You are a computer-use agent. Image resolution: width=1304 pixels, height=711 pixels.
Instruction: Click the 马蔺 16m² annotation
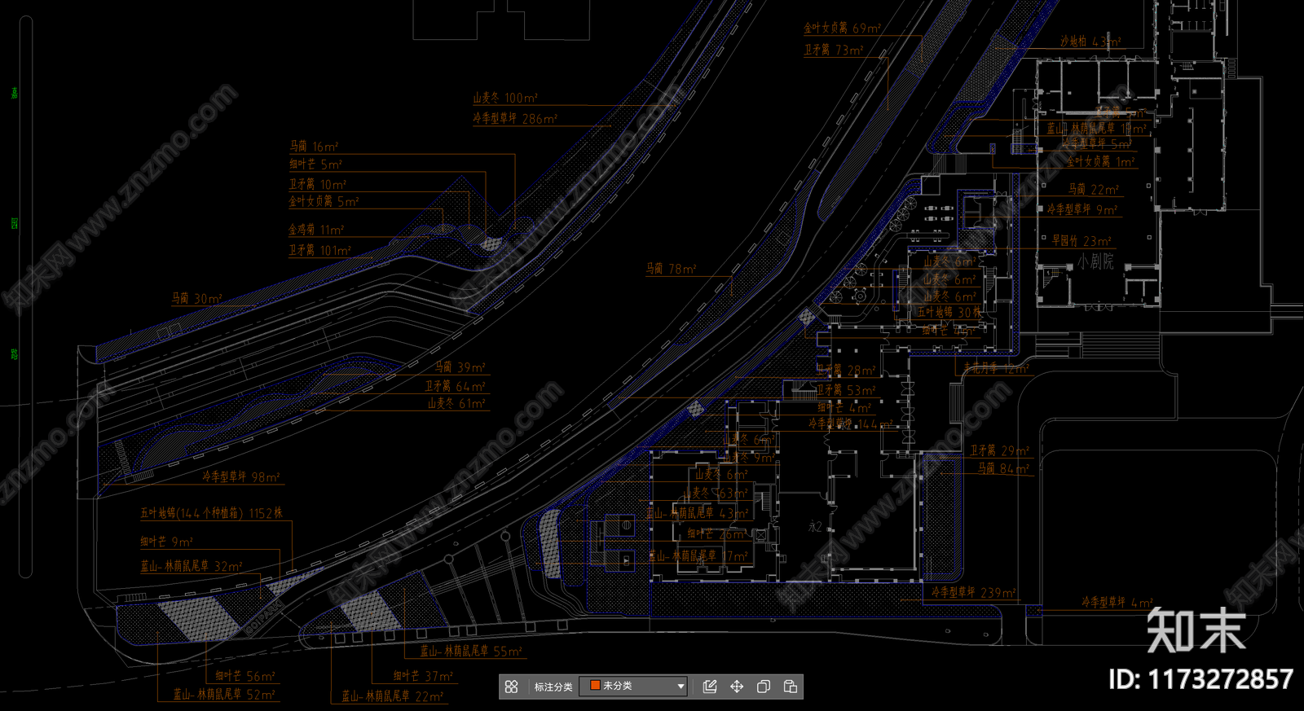(x=314, y=147)
